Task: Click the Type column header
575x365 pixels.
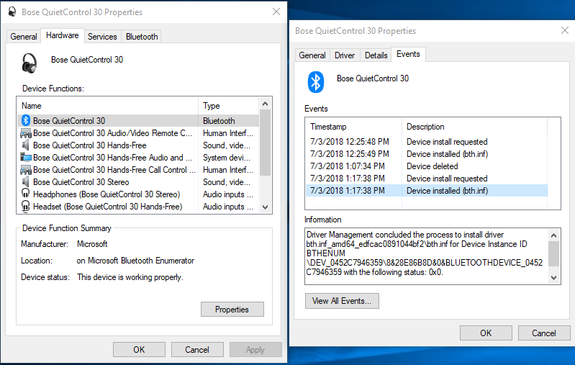Action: point(229,106)
